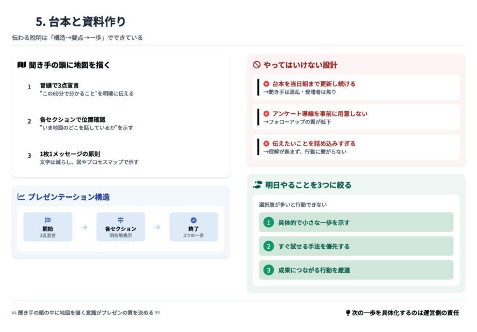This screenshot has width=477, height=332.
Task: Select the 成果につながる行動を厳選 item
Action: pyautogui.click(x=356, y=270)
